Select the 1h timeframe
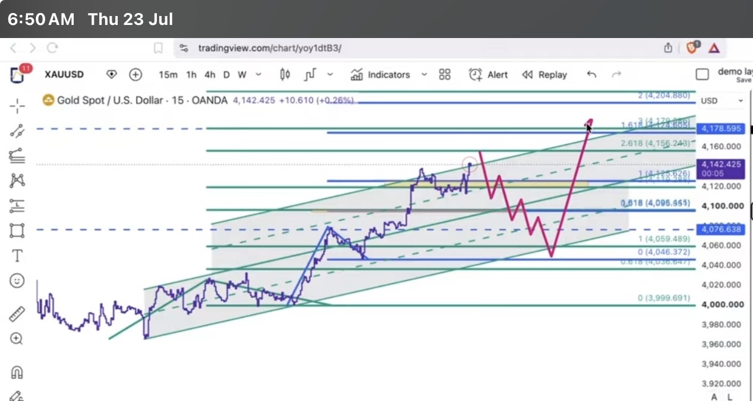 pyautogui.click(x=191, y=75)
